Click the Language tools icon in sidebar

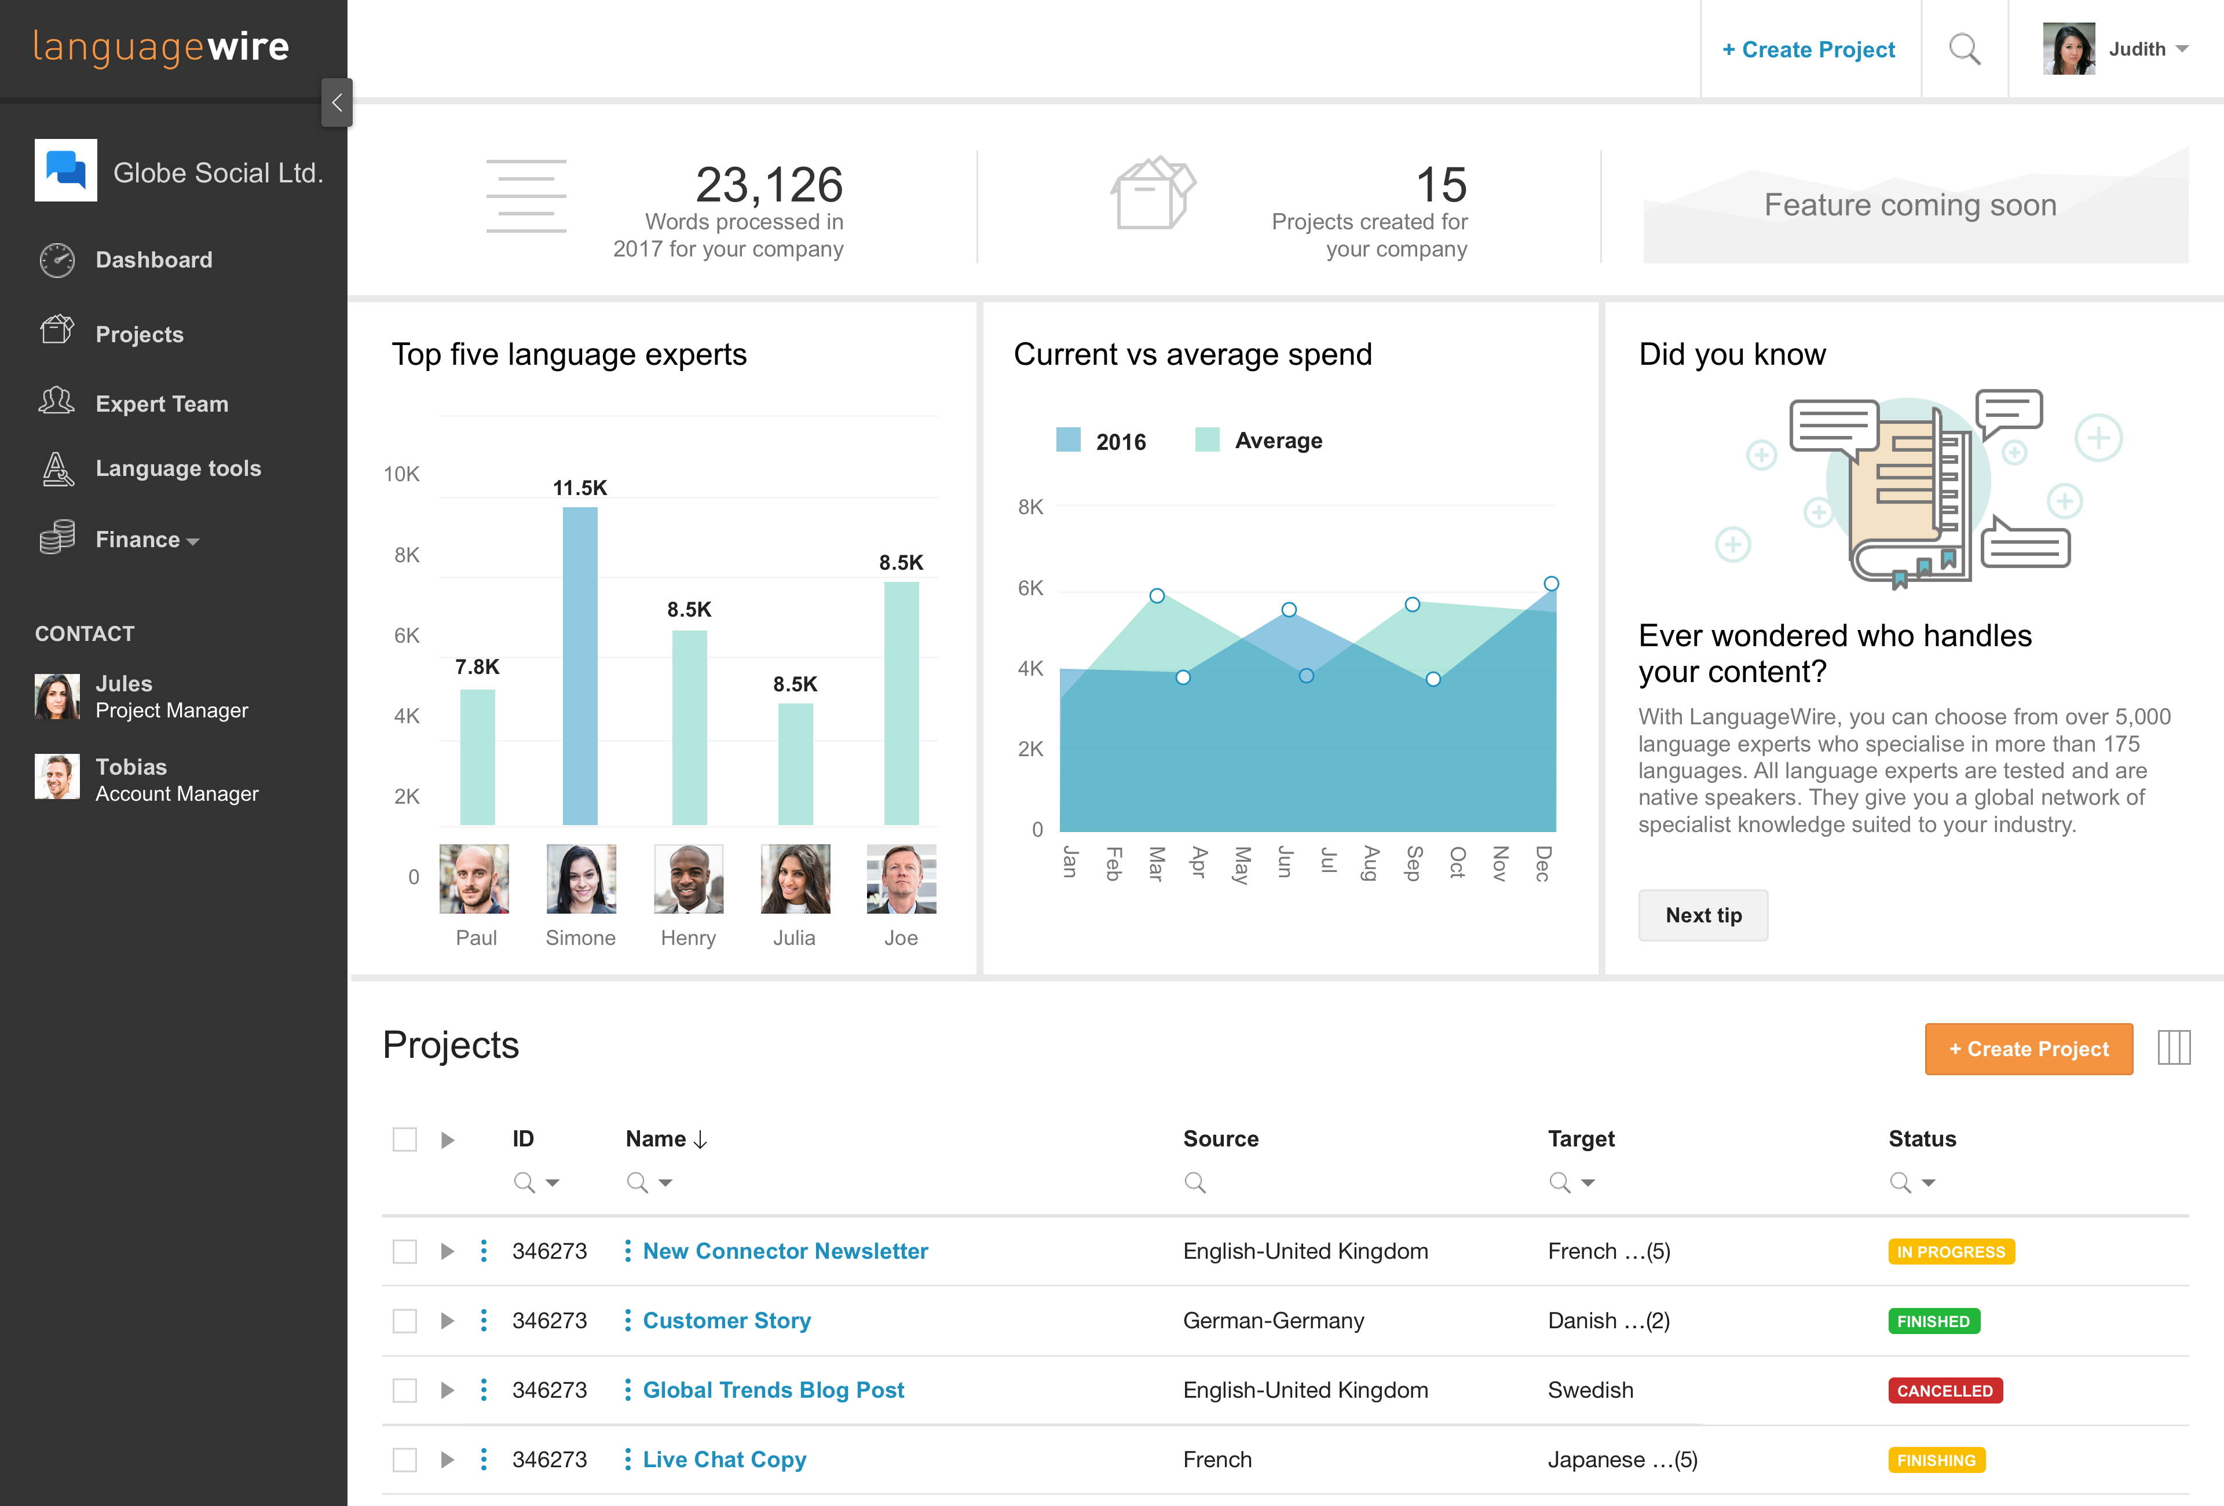(x=57, y=469)
